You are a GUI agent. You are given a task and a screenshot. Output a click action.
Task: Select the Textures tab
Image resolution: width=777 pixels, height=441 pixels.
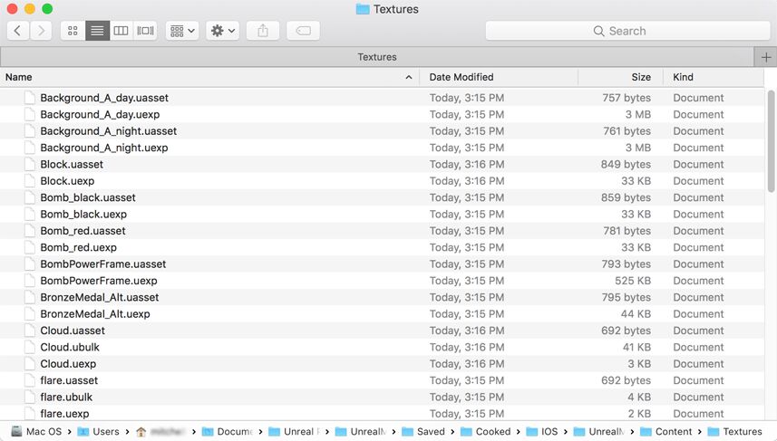pyautogui.click(x=376, y=57)
